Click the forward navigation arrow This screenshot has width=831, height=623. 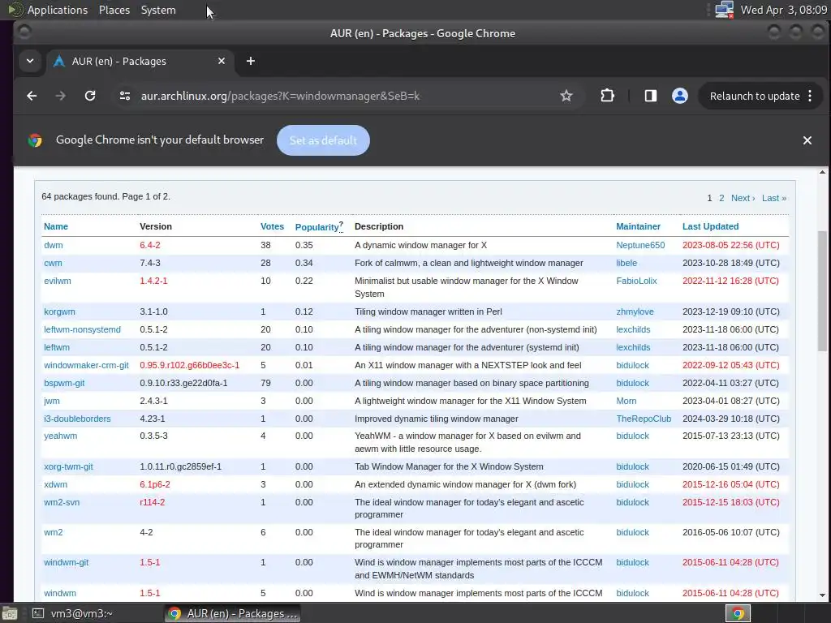coord(60,96)
